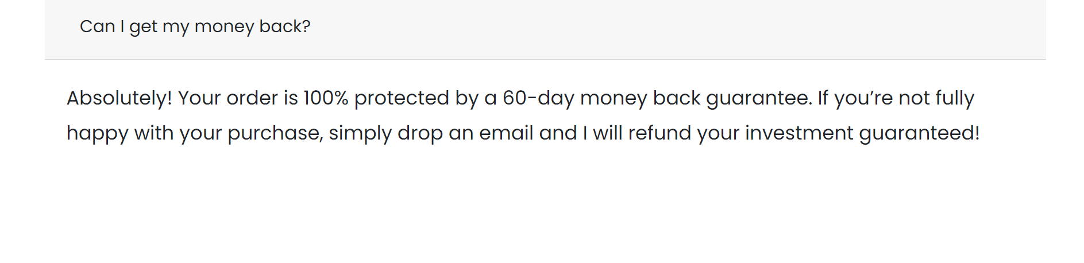Click the '60-day' text in the guarantee sentence

[538, 98]
